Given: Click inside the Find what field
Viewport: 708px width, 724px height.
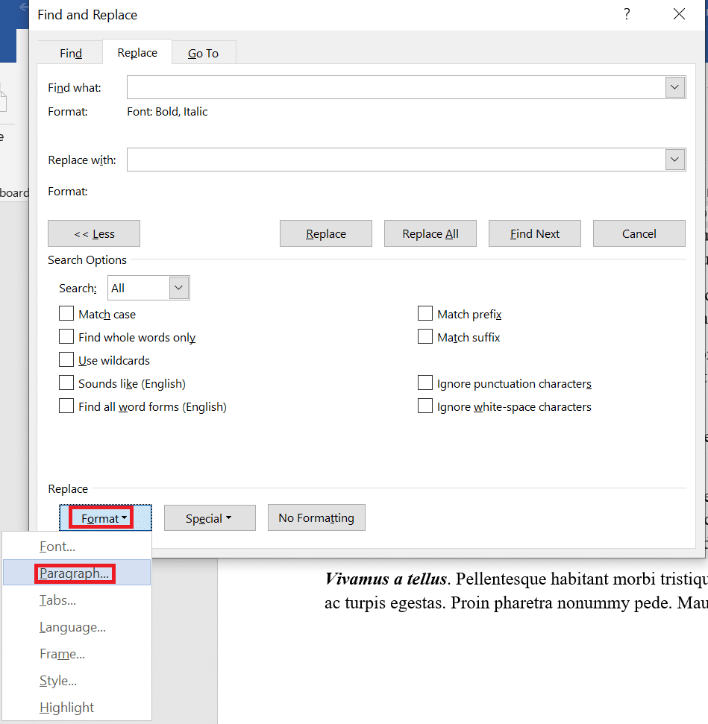Looking at the screenshot, I should tap(396, 87).
